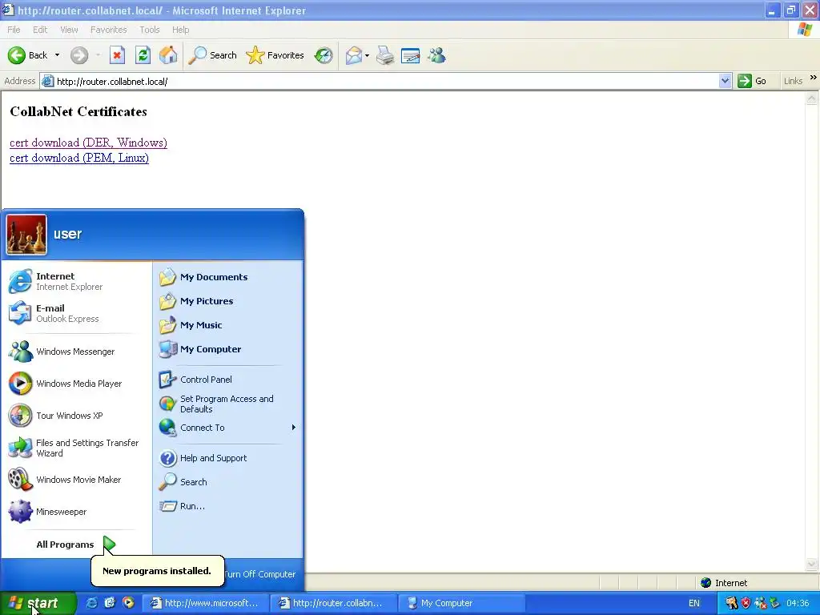Open My Documents folder
Image resolution: width=820 pixels, height=615 pixels.
tap(228, 277)
